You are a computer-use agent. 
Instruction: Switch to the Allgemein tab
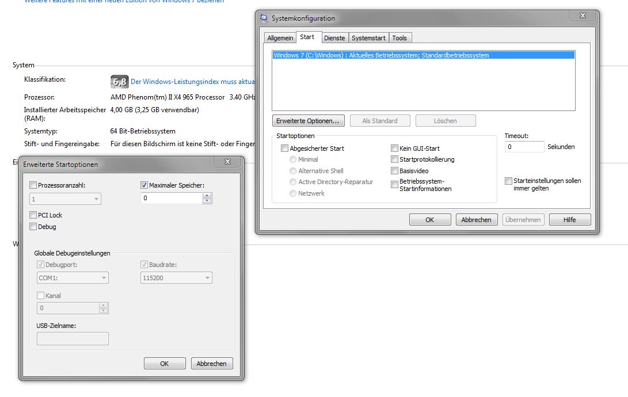click(280, 37)
